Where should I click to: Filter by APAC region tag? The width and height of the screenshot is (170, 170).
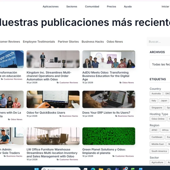[x=154, y=130]
